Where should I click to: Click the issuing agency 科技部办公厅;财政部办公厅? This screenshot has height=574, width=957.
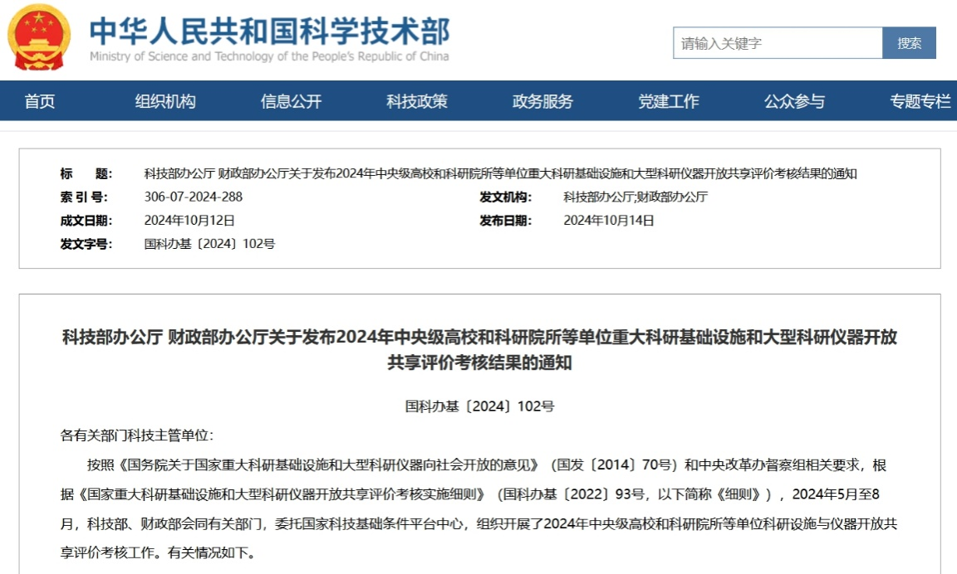tap(636, 197)
